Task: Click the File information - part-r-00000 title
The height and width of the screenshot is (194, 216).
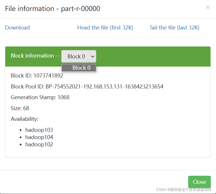Action: 52,9
